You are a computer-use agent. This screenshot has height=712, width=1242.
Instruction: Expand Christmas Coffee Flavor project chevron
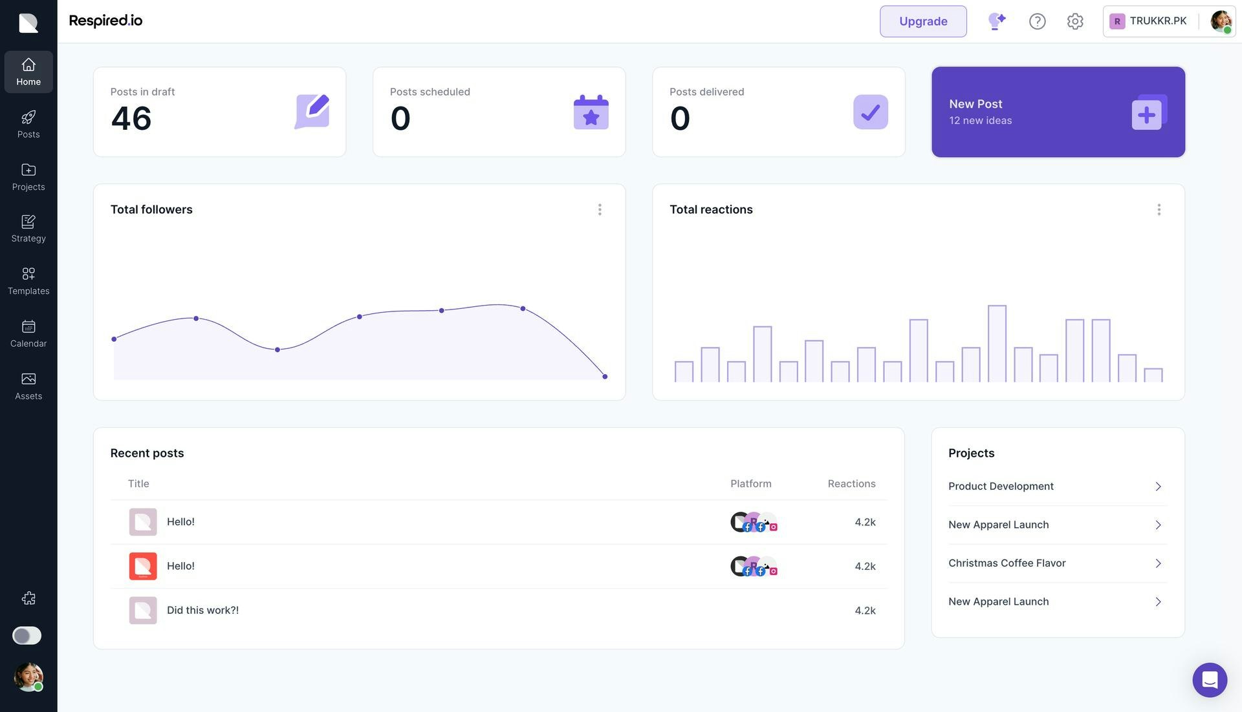click(1158, 563)
